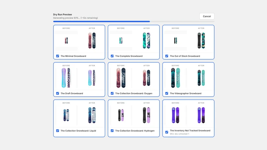Uncheck The Collection Snowboard: Hydrogen checkbox
267x150 pixels.
click(112, 131)
